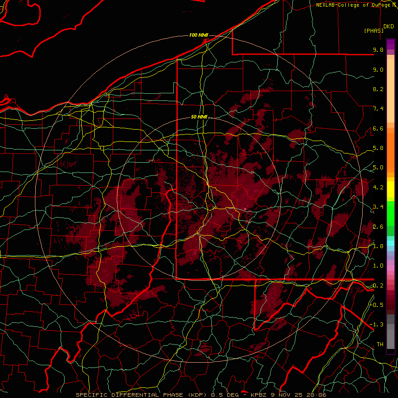
Task: Click the "0.2" legend value
Action: click(x=378, y=286)
